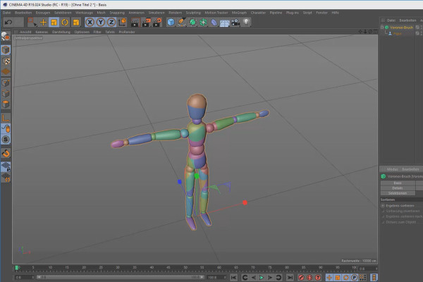Select the Texture mode checkered icon
This screenshot has height=282, width=423.
click(x=6, y=61)
